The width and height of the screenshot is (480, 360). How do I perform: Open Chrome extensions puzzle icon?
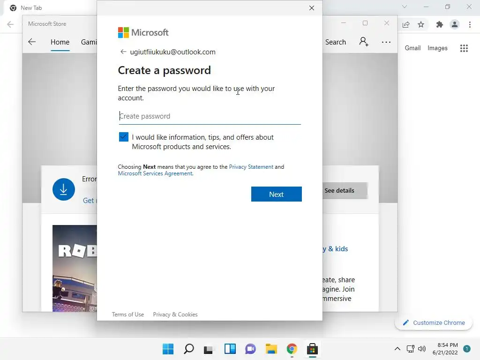(439, 24)
